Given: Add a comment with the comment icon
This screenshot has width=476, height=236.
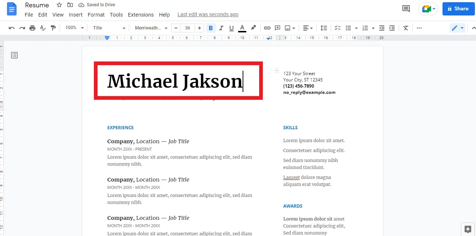Looking at the screenshot, I should click(x=277, y=28).
